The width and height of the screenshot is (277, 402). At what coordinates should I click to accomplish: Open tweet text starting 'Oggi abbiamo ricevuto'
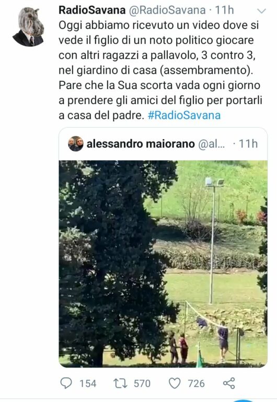pos(160,70)
